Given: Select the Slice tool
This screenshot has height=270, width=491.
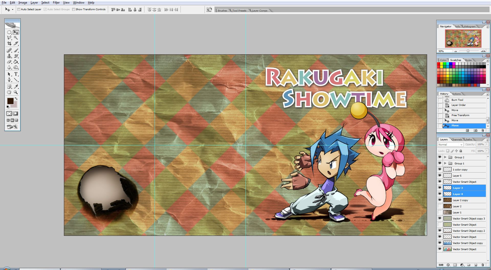Looking at the screenshot, I should click(x=16, y=43).
